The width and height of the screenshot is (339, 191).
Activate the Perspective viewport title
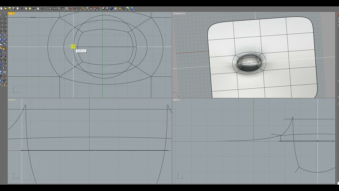(x=178, y=13)
